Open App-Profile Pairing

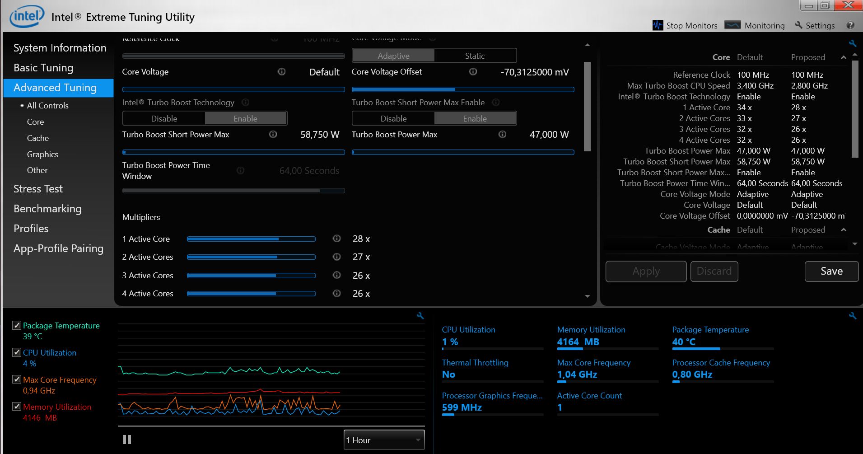tap(58, 248)
